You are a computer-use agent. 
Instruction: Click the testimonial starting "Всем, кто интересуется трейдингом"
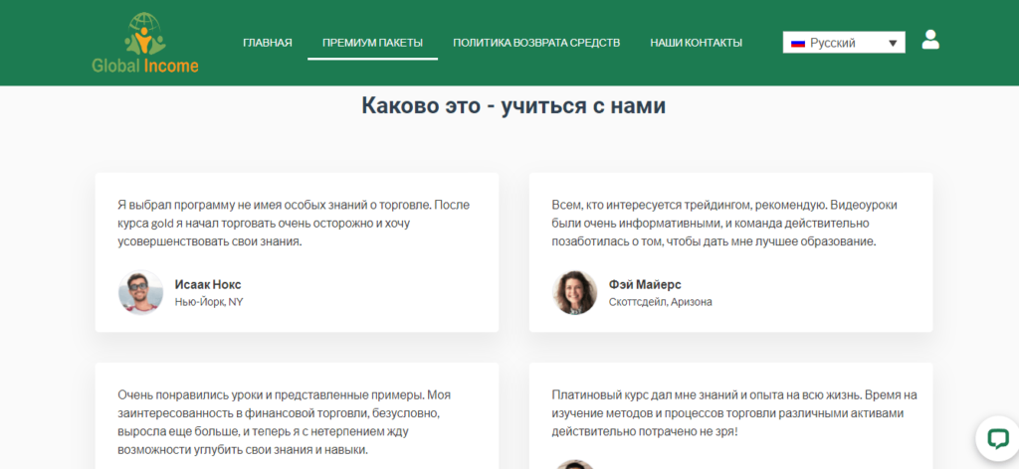tap(724, 224)
